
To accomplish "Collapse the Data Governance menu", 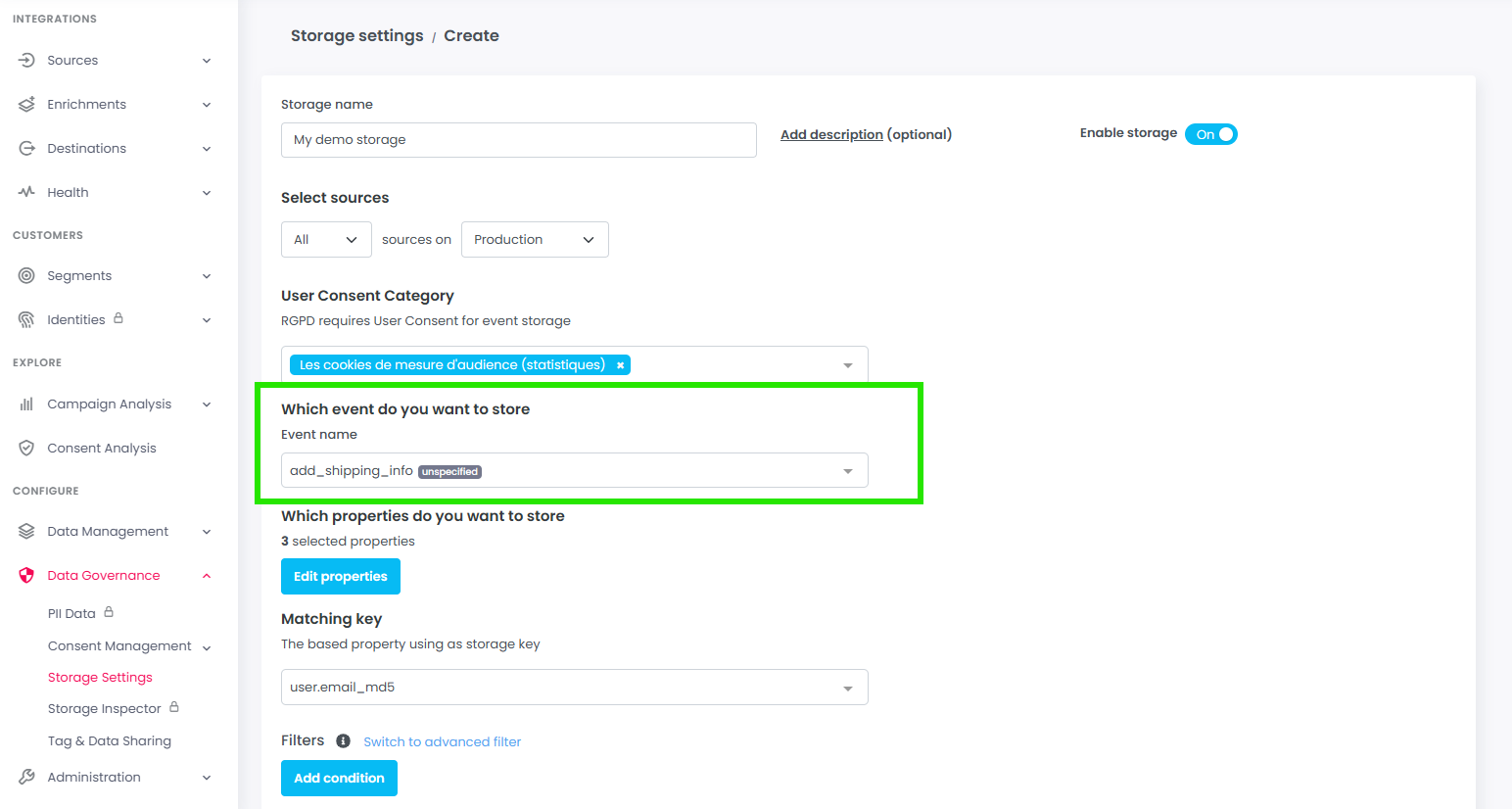I will click(x=207, y=576).
